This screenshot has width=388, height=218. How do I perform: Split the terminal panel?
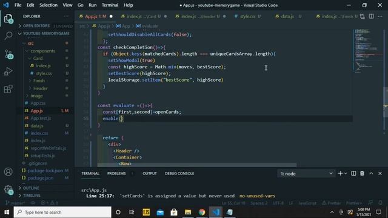point(353,174)
